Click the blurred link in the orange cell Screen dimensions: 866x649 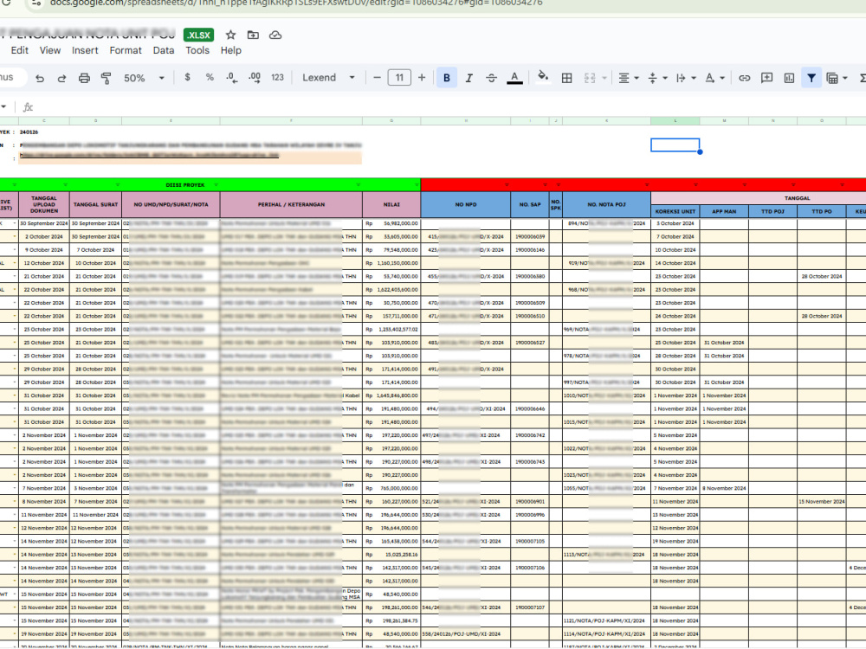149,156
